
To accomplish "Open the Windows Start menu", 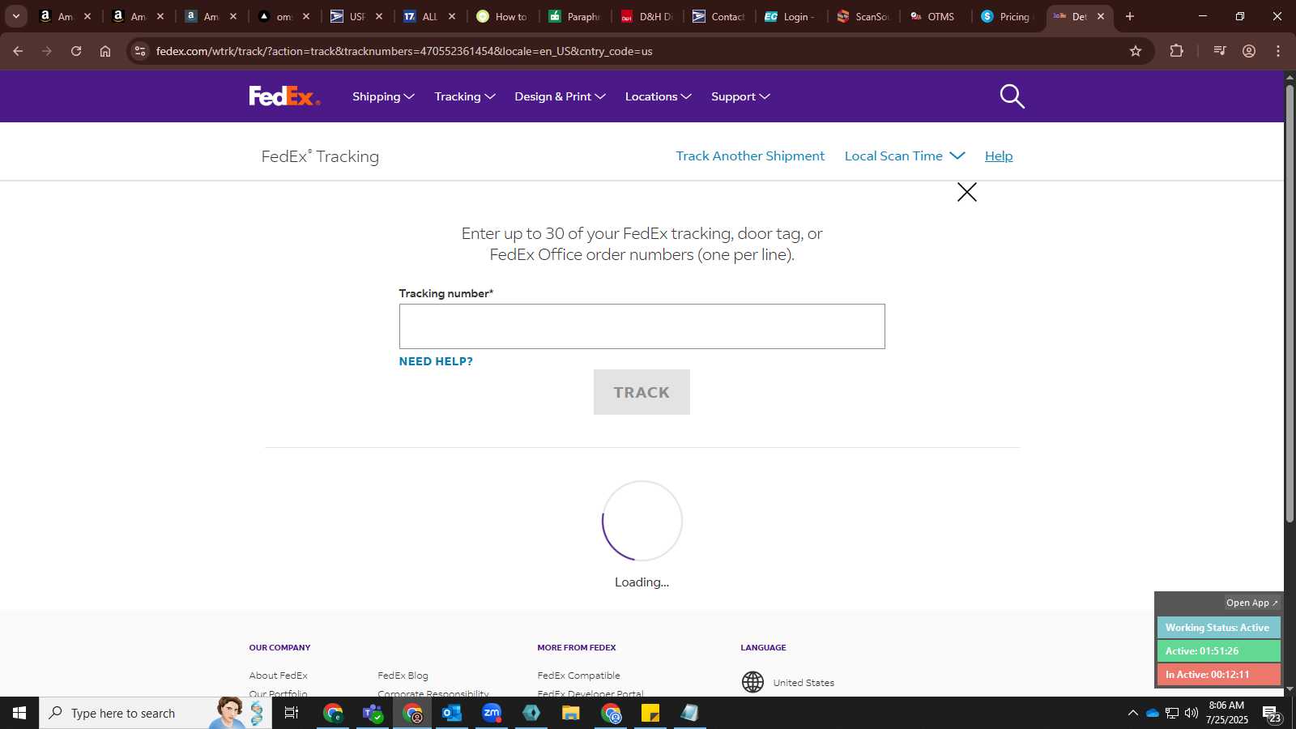I will tap(19, 713).
